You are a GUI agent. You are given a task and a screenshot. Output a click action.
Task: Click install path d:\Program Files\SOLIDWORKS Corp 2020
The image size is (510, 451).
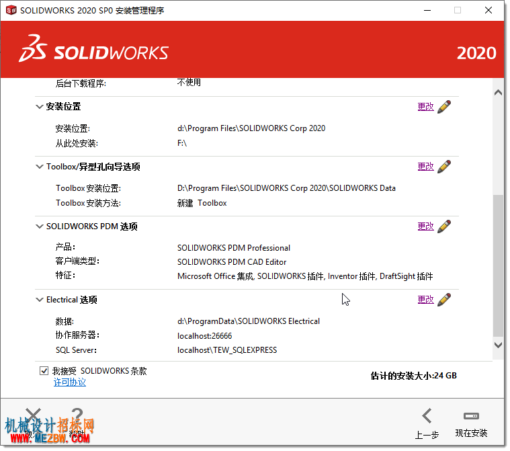pos(251,128)
